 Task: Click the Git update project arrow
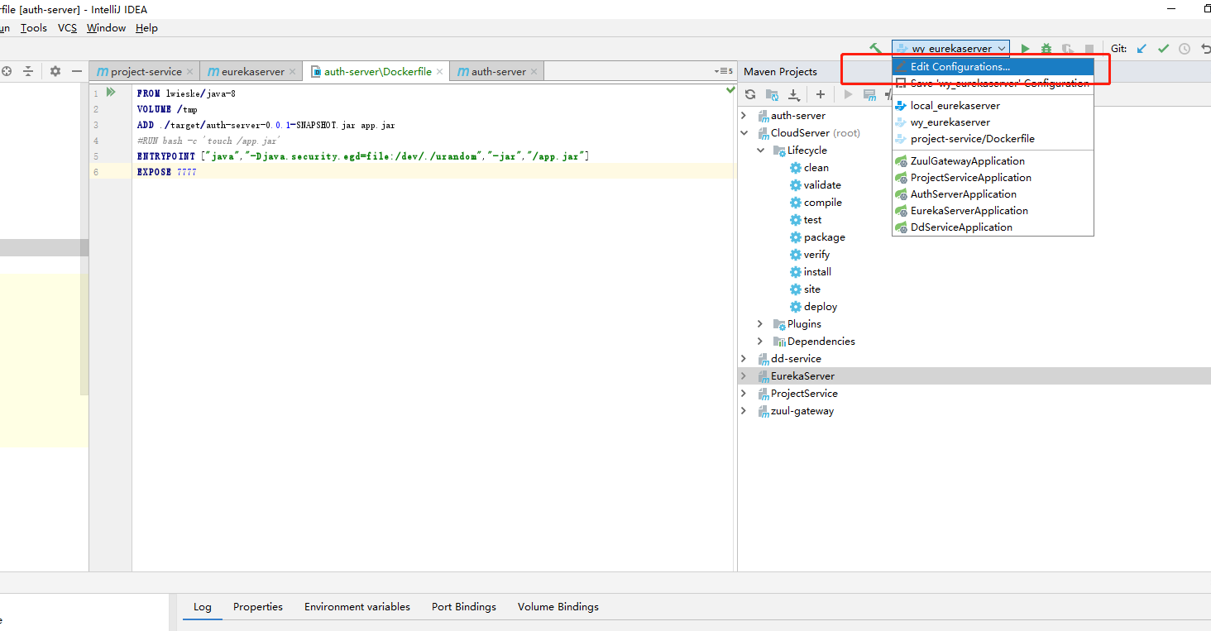(1142, 49)
